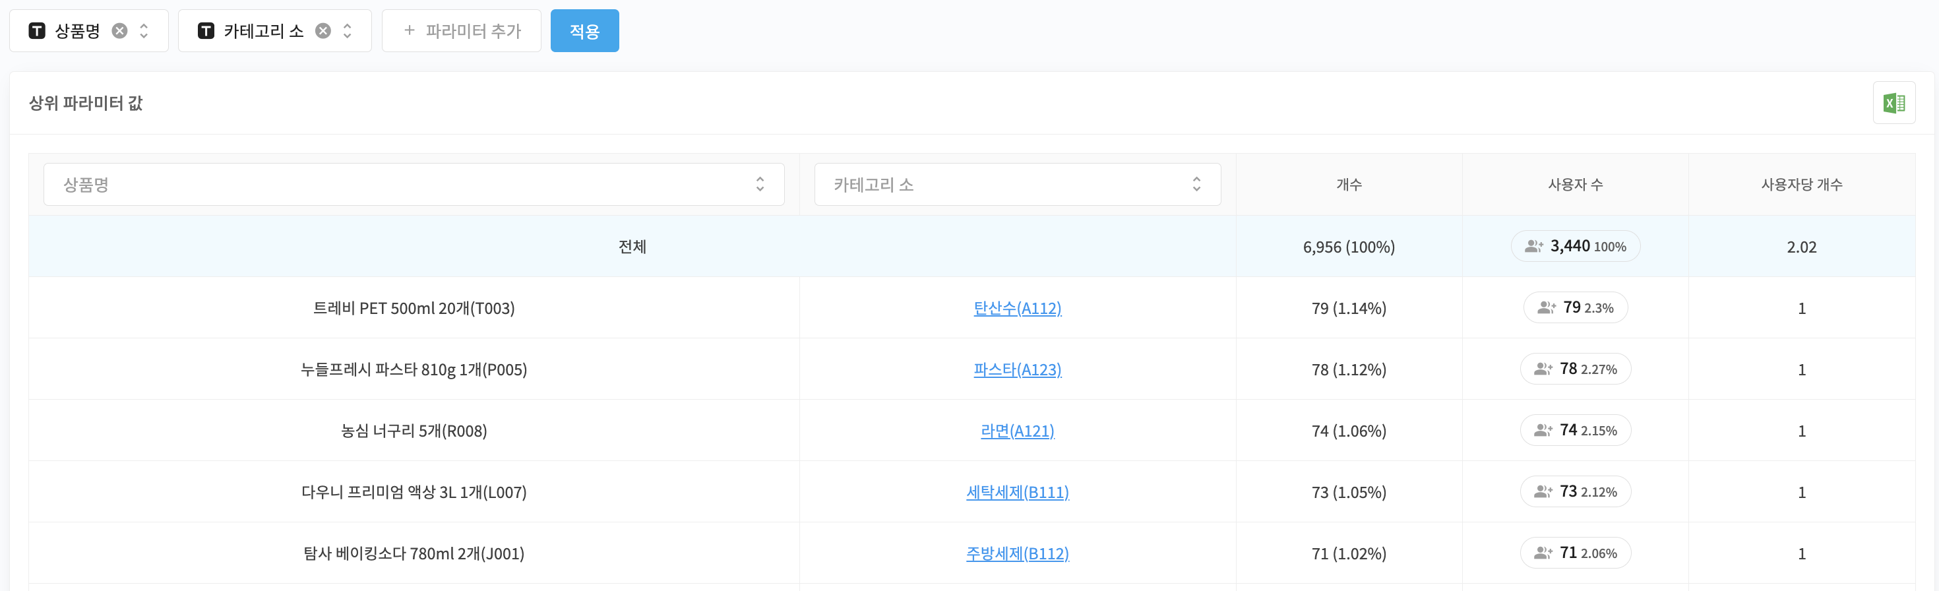Click the 전체 summary row label

[632, 247]
